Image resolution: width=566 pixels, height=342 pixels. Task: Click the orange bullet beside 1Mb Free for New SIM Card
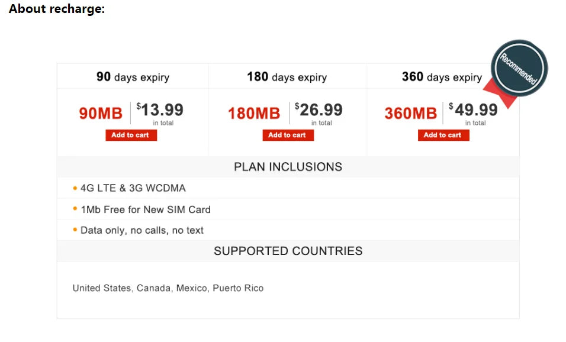pos(75,209)
